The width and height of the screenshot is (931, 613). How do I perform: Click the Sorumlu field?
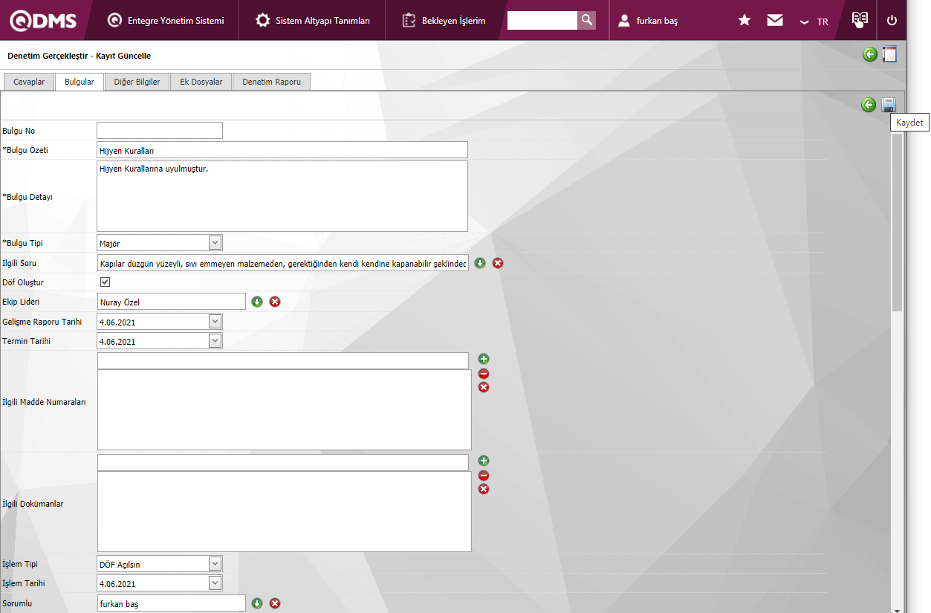tap(172, 603)
